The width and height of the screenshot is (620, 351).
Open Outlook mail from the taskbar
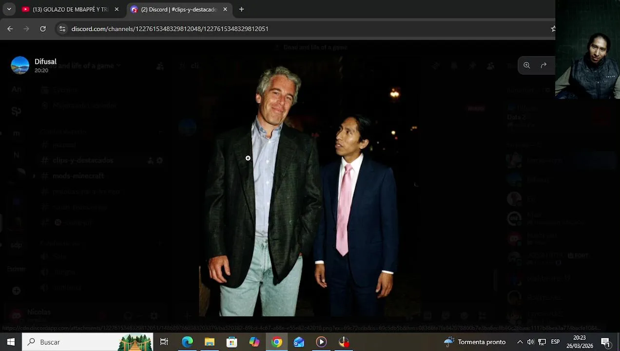299,342
